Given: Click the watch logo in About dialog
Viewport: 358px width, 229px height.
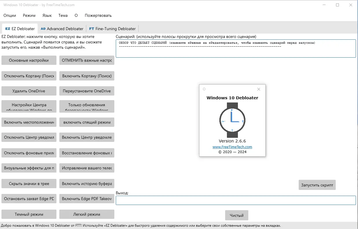Looking at the screenshot, I should pos(232,120).
